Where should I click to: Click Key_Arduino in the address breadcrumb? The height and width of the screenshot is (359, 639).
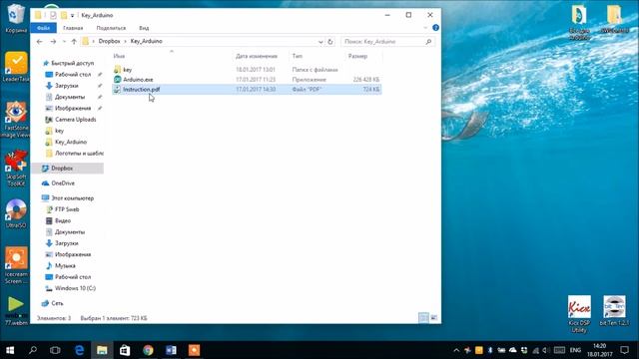[147, 41]
